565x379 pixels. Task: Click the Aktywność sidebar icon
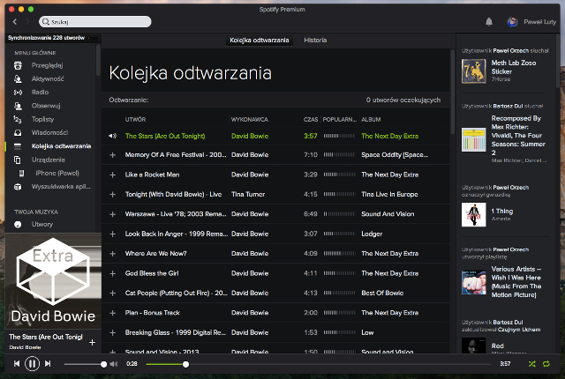[18, 78]
